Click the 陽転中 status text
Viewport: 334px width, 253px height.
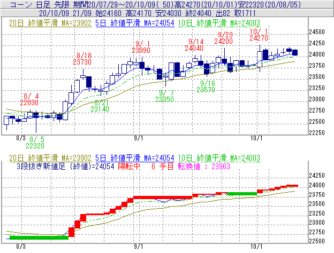130,167
